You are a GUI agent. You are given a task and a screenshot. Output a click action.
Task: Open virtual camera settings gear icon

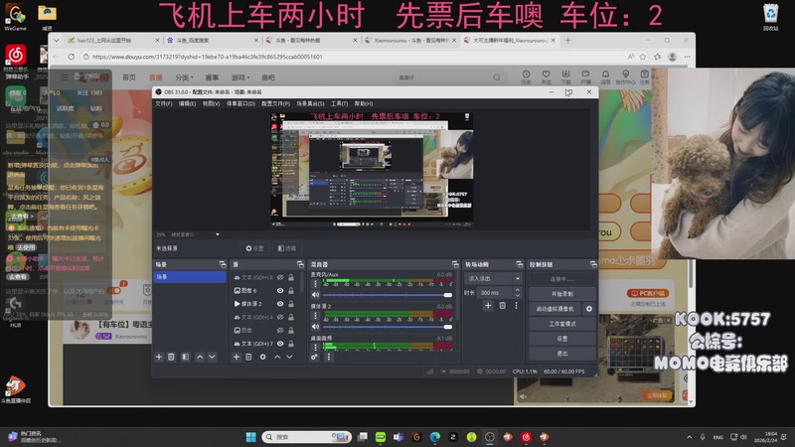point(588,308)
